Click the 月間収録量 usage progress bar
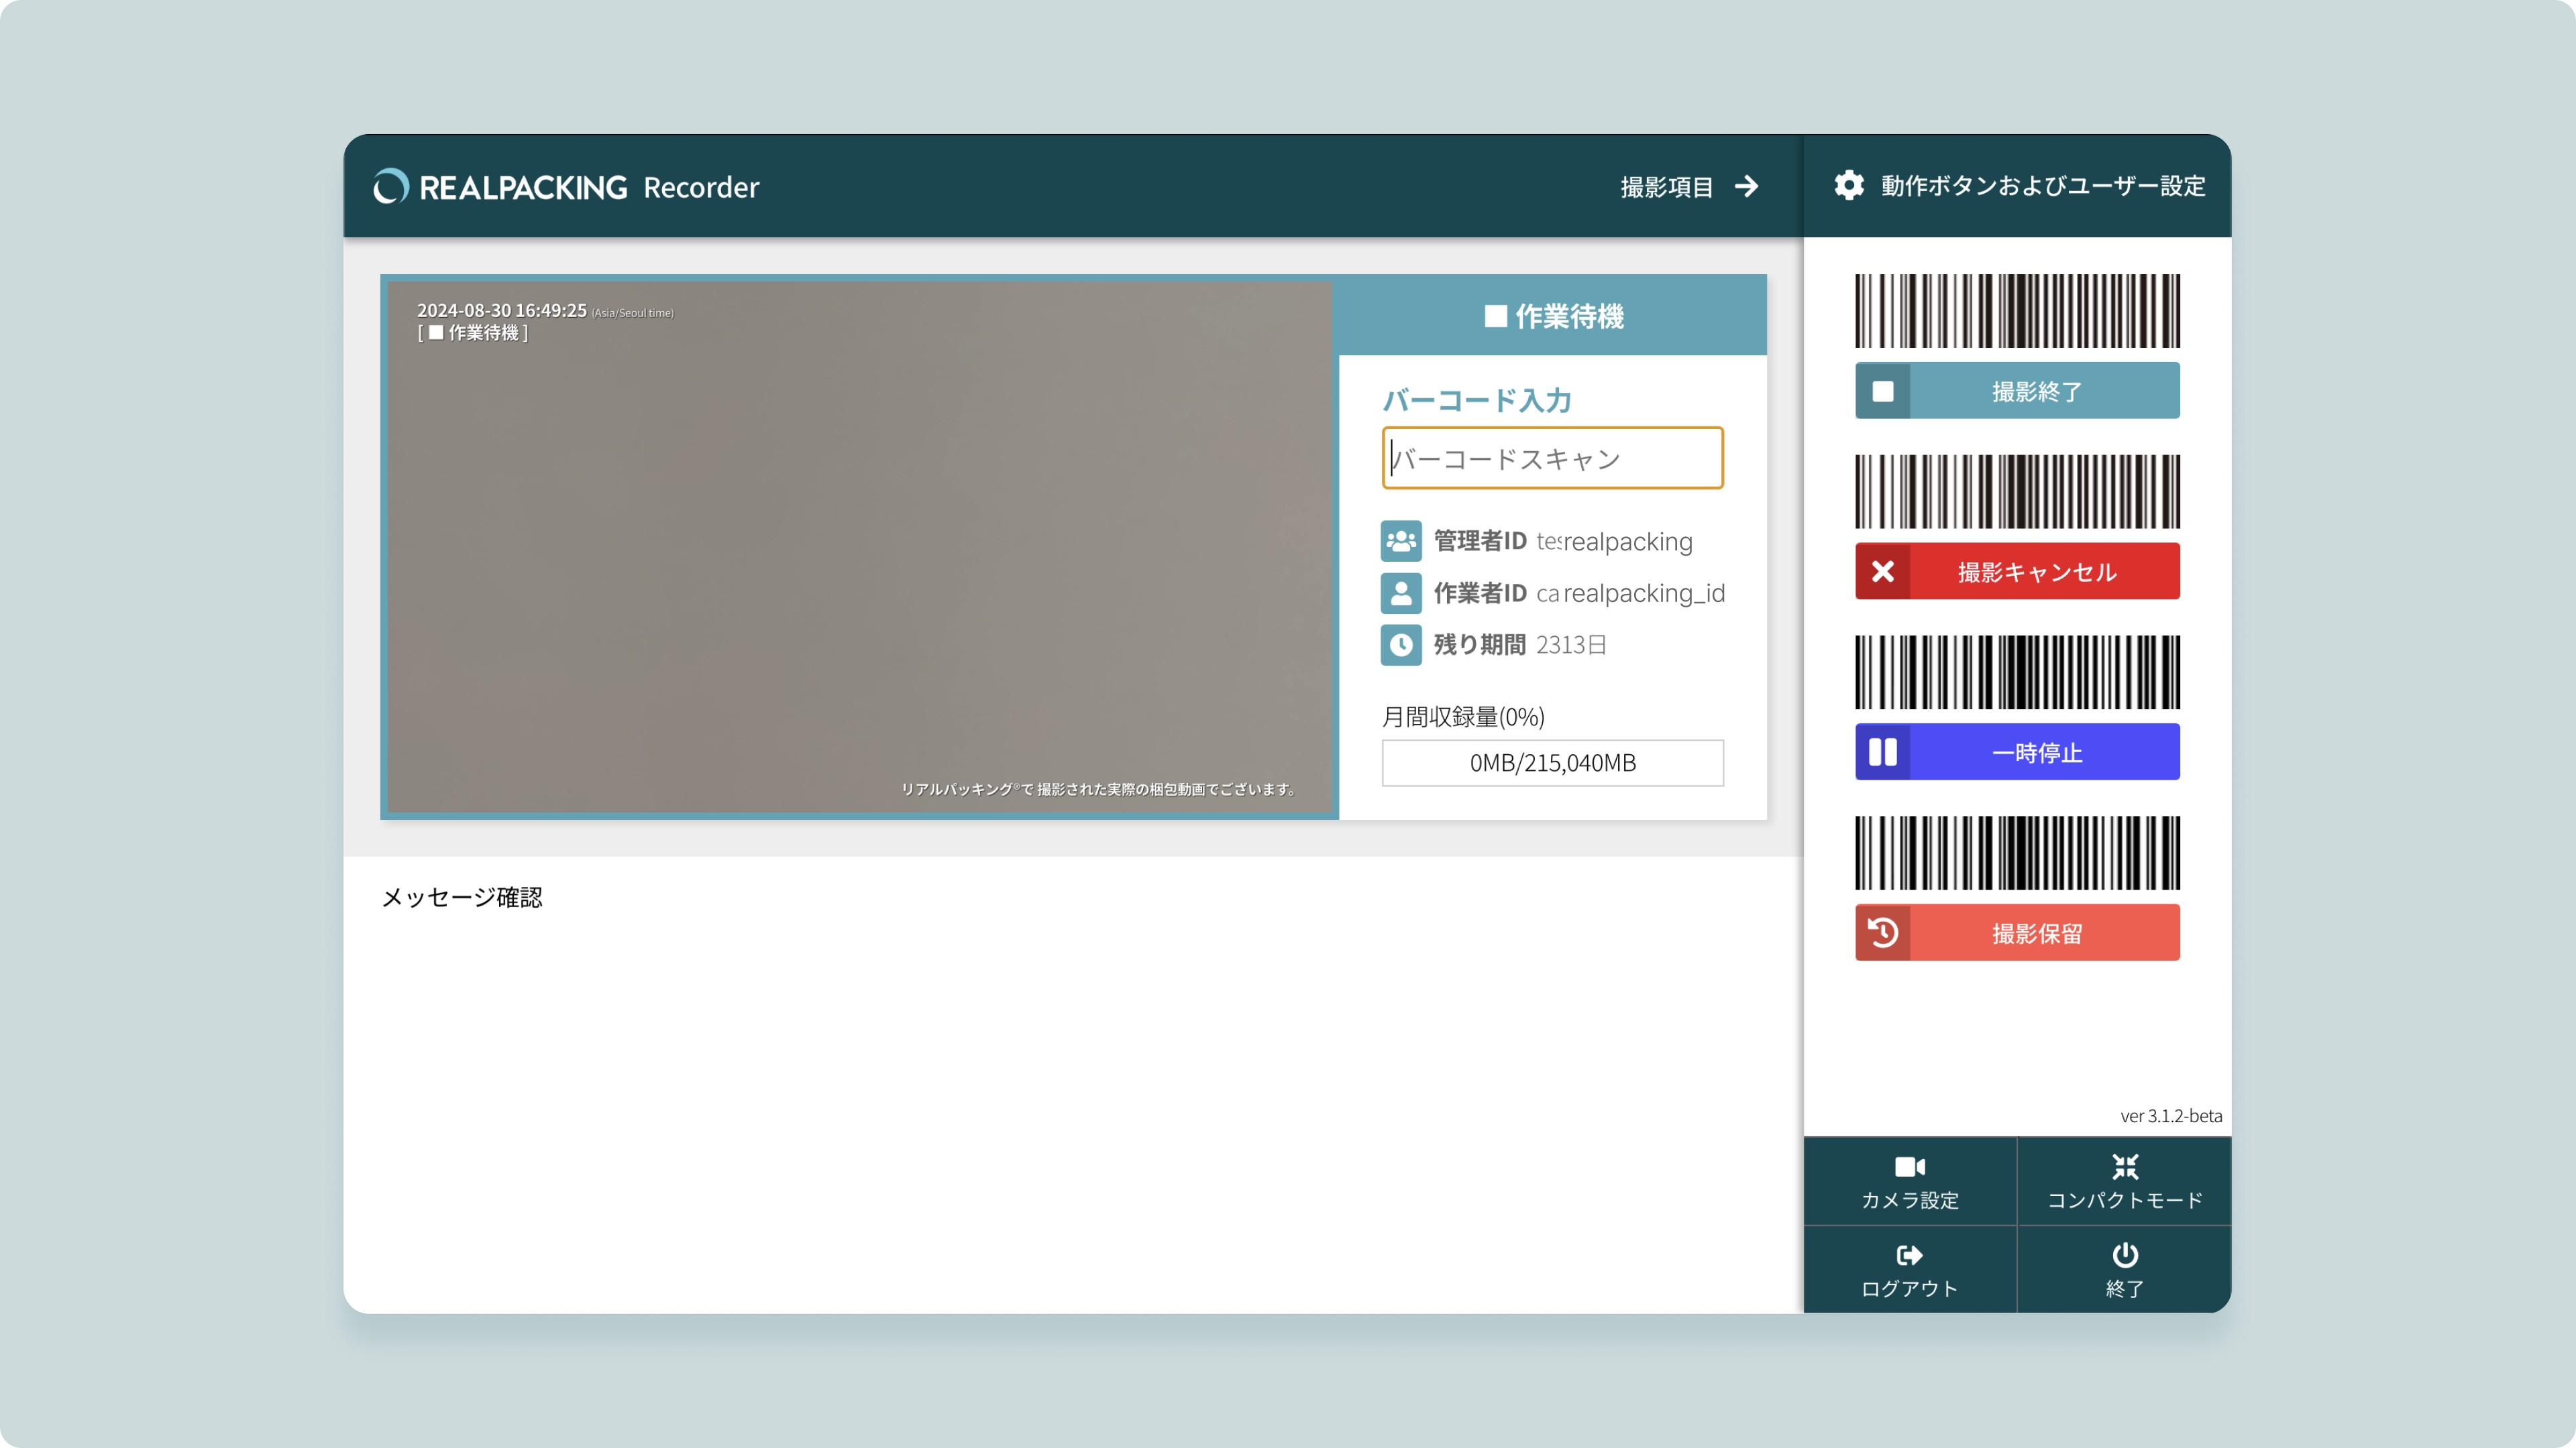The height and width of the screenshot is (1448, 2576). click(x=1552, y=762)
